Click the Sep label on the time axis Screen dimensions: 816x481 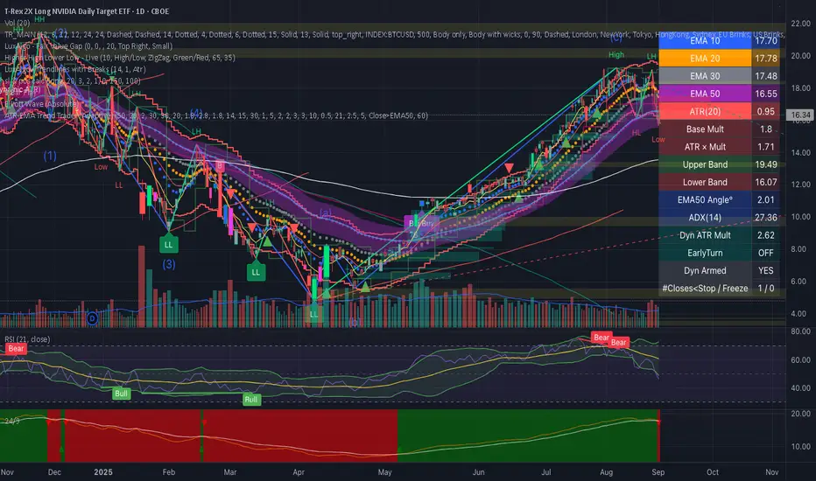tap(658, 472)
